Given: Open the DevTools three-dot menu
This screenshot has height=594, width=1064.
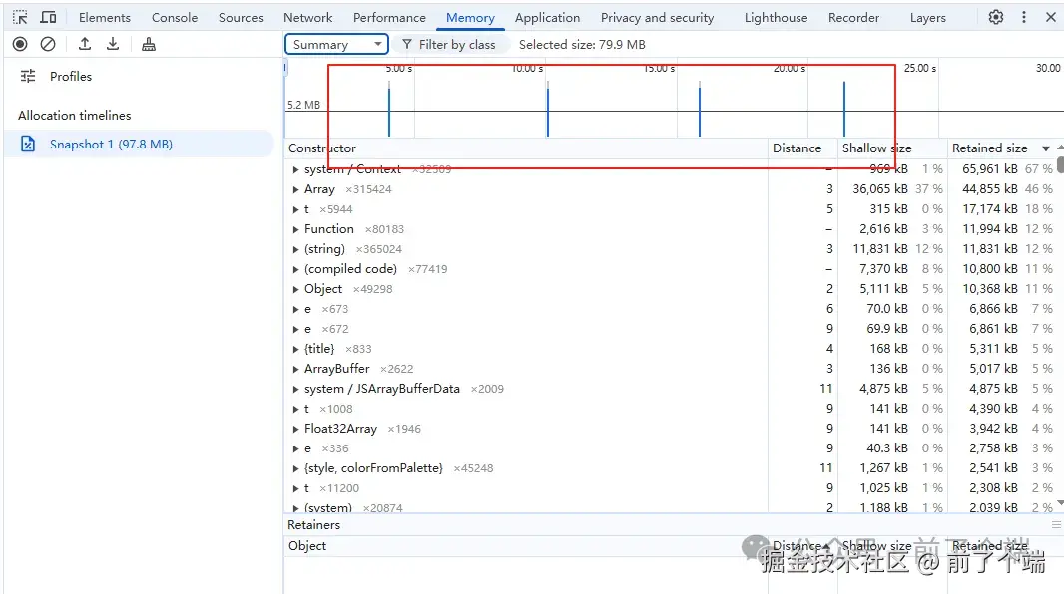Looking at the screenshot, I should click(x=1024, y=17).
